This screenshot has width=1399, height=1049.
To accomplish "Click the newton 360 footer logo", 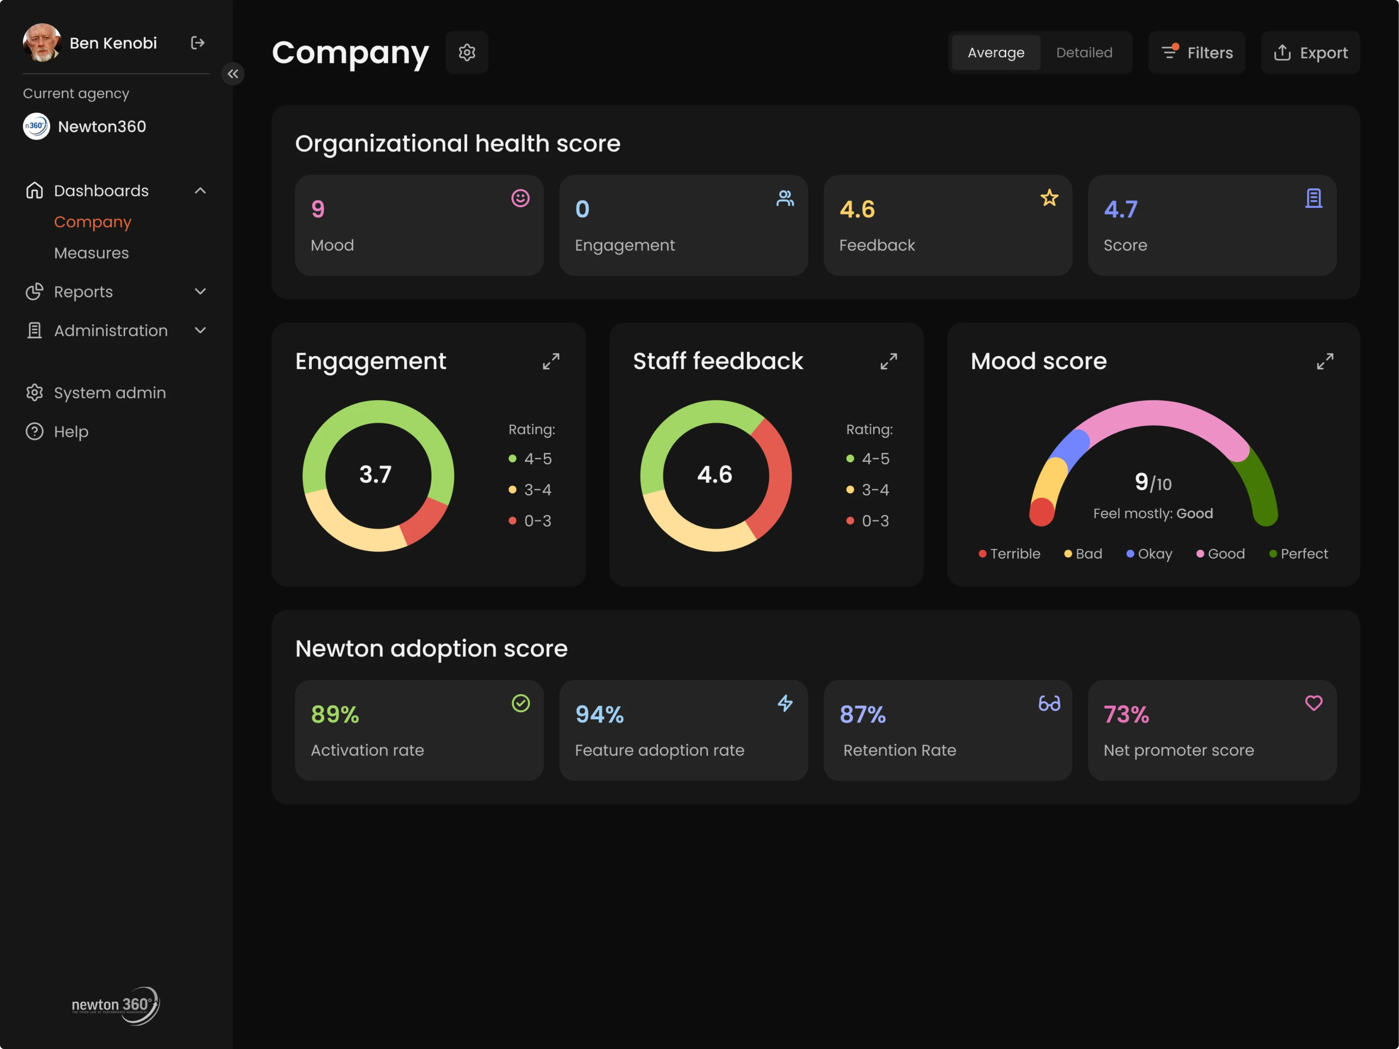I will [x=116, y=1005].
